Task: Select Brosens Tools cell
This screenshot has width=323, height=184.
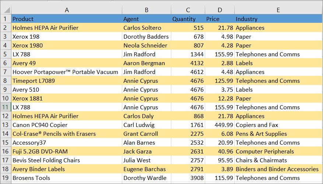Action: click(x=67, y=178)
